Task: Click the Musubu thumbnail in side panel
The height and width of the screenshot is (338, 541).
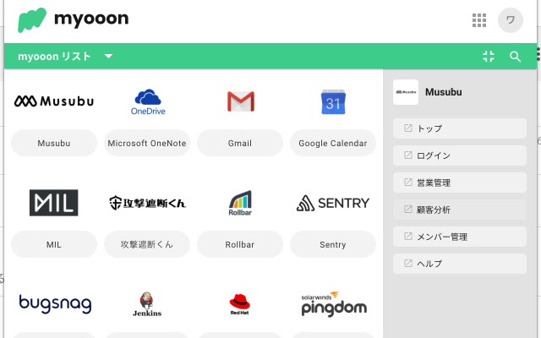Action: click(x=406, y=92)
